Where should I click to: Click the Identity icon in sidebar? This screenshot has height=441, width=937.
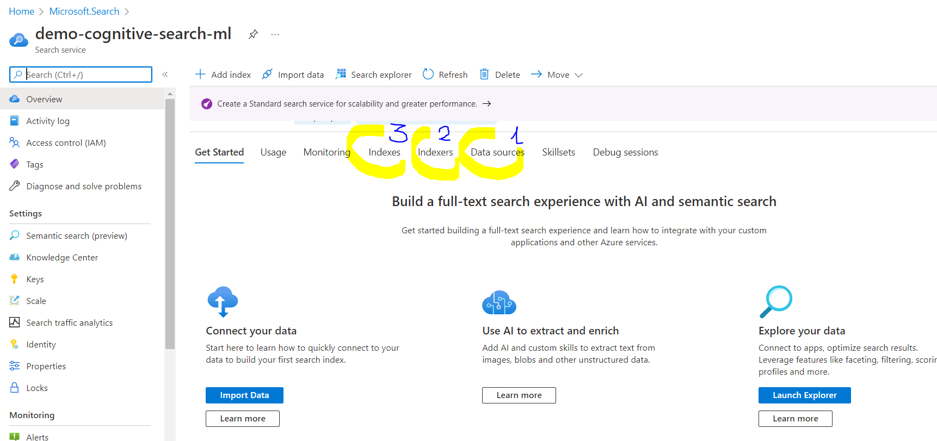15,344
